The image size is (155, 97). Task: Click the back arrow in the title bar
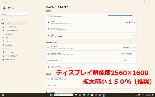click(2, 2)
